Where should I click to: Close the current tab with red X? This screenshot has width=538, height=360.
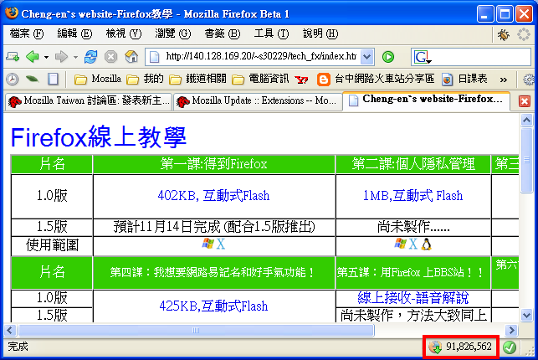pos(525,101)
